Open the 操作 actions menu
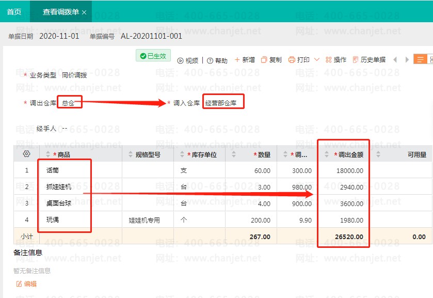This screenshot has width=433, height=298. click(336, 60)
